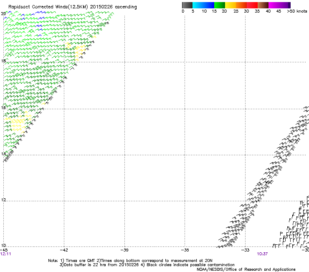The image size is (309, 272).
Task: Click the word 'ascending' in the title
Action: point(126,7)
